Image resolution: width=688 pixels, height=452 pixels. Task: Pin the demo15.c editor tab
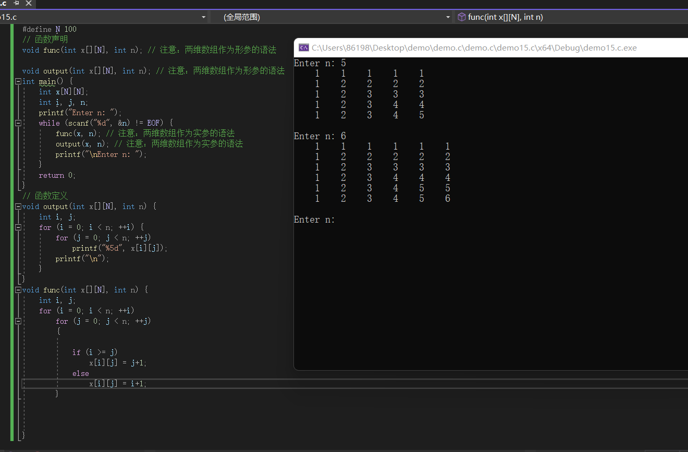(x=17, y=3)
